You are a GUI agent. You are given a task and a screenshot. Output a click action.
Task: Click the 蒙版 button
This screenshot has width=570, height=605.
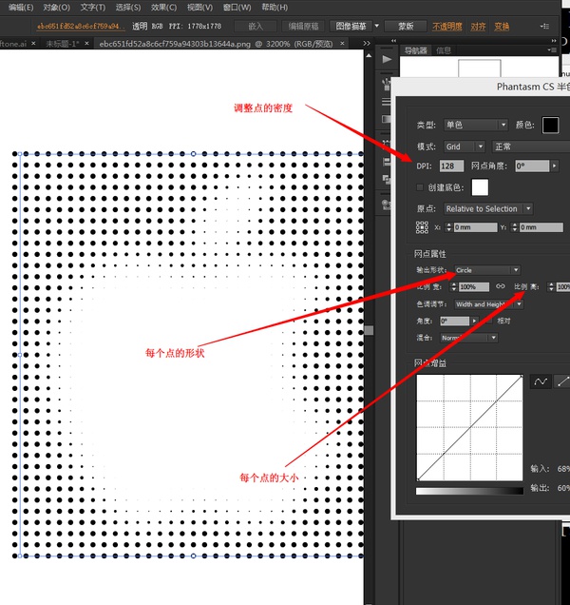tap(406, 27)
